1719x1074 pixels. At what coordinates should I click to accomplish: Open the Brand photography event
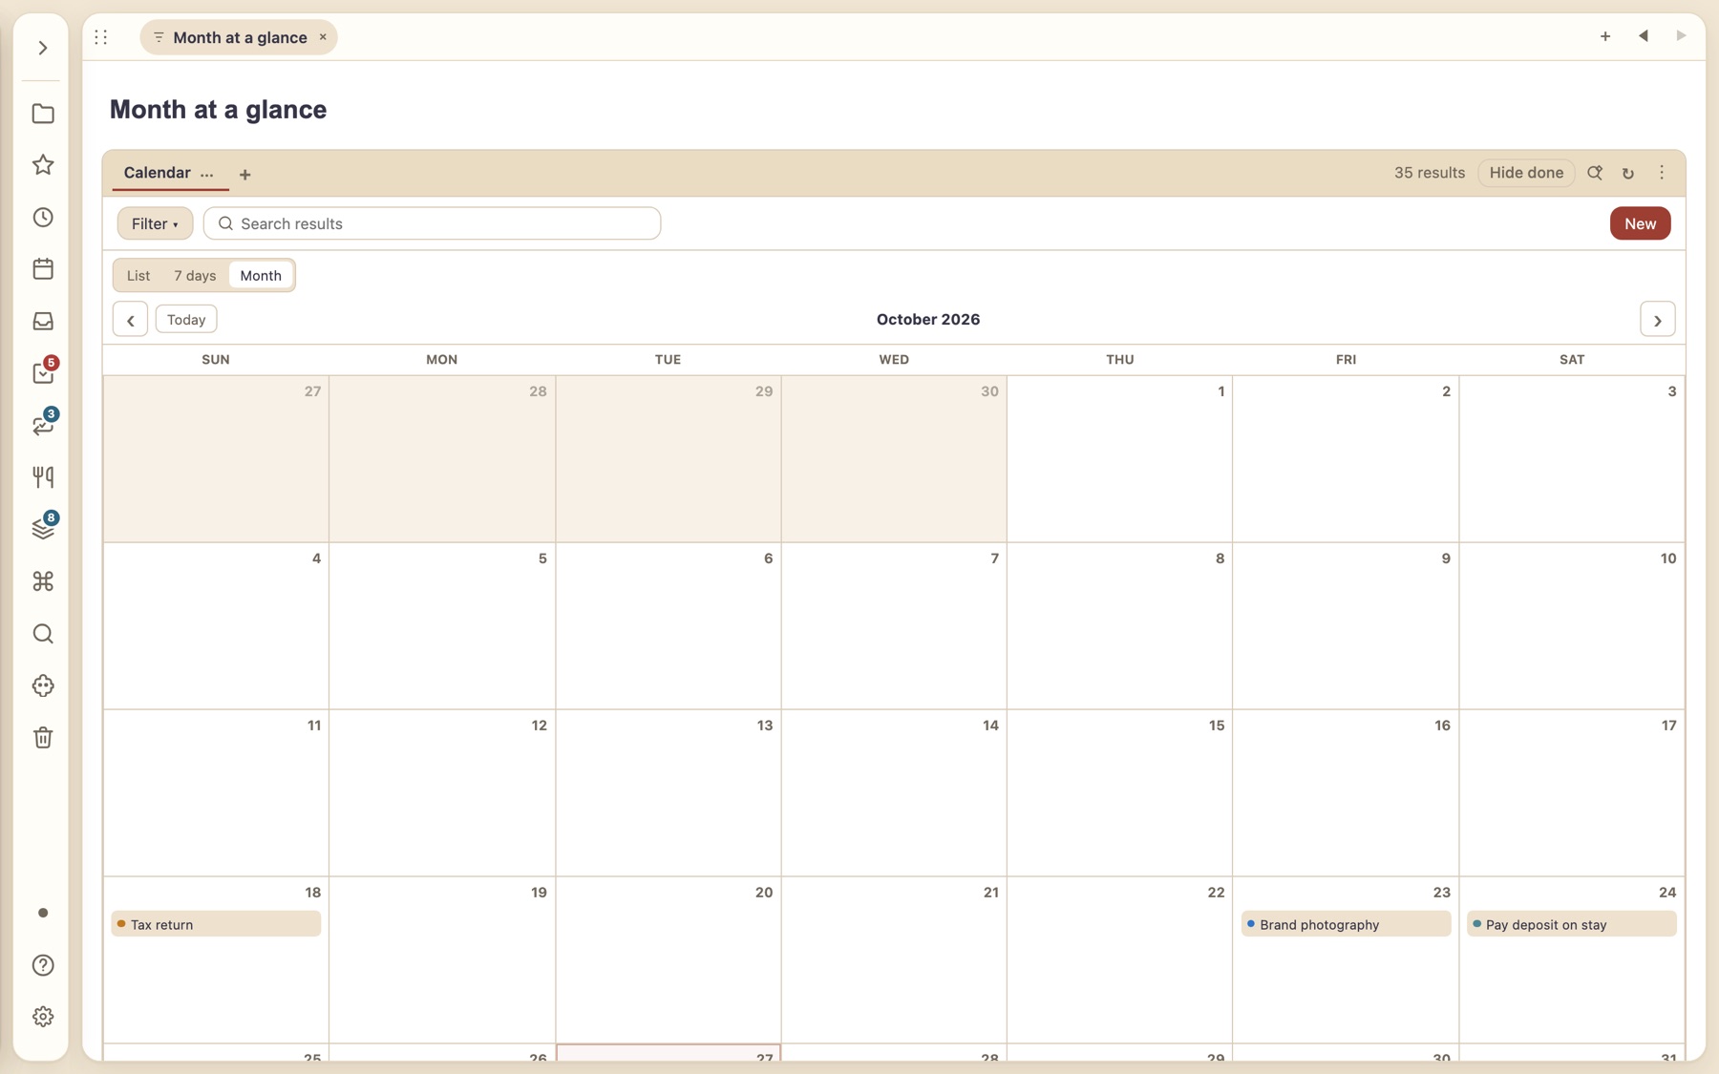pos(1346,924)
